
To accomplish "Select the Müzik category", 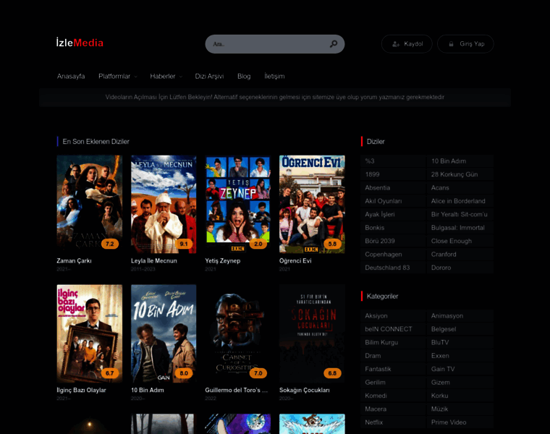I will [460, 409].
